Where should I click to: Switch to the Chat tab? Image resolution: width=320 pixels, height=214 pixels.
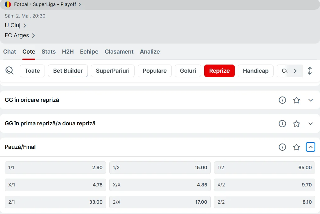point(10,52)
